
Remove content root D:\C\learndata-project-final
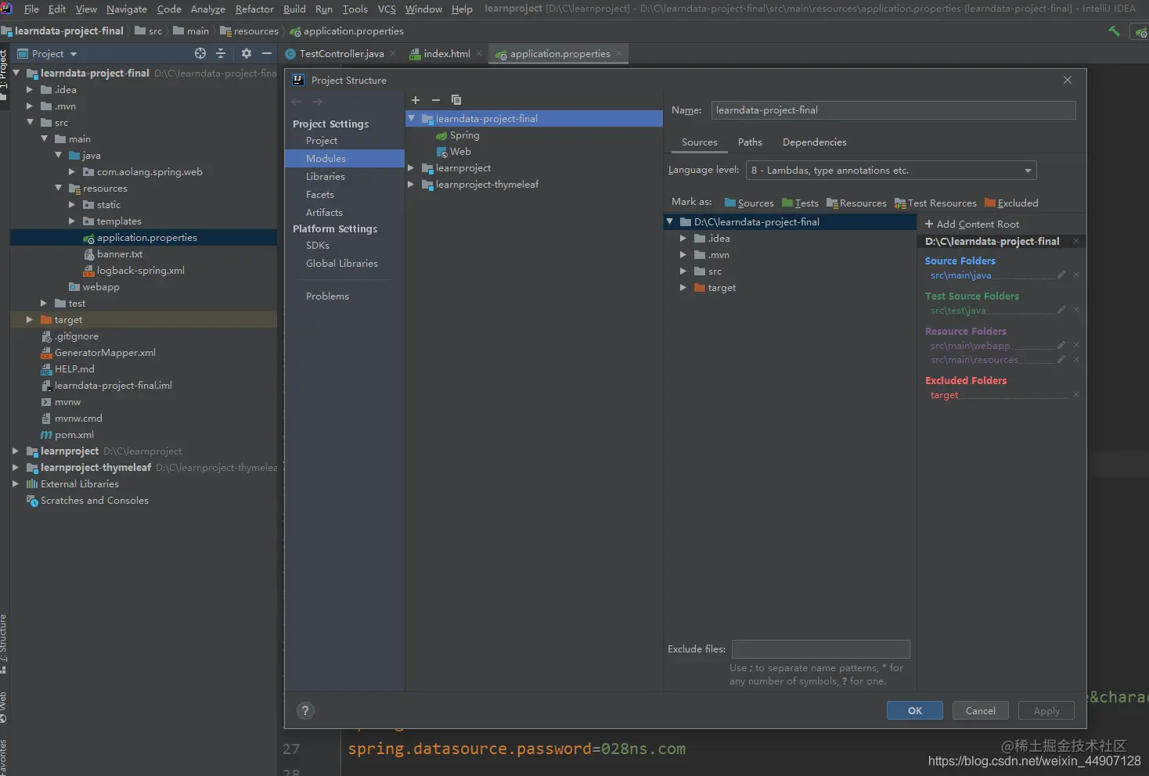click(x=1076, y=241)
